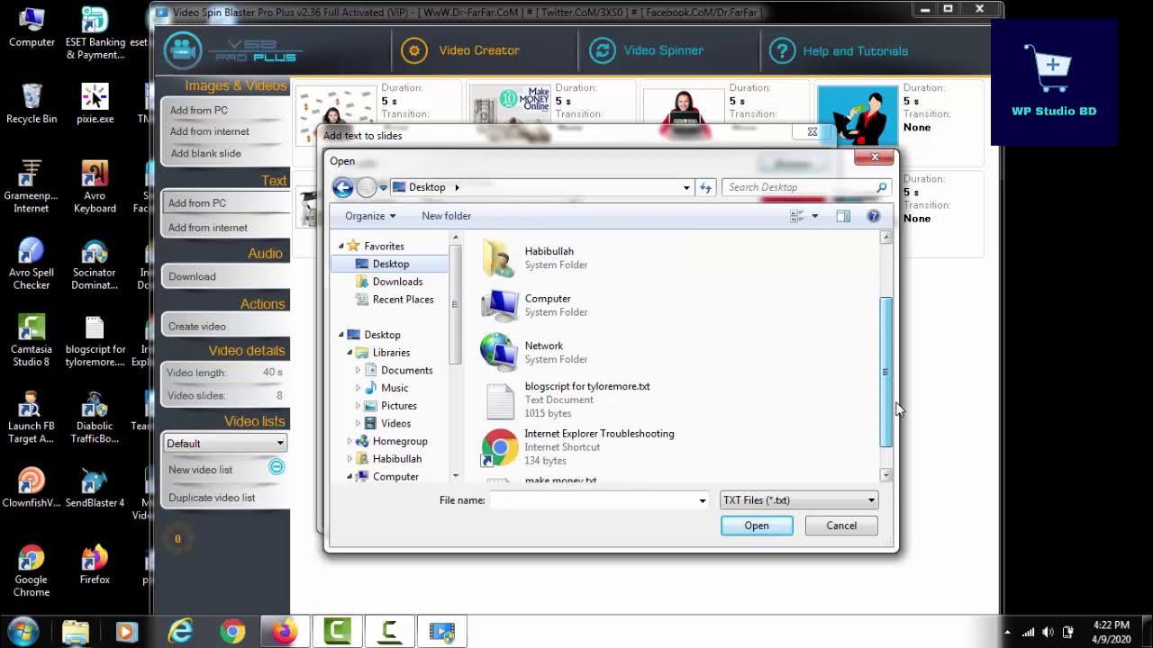The height and width of the screenshot is (648, 1153).
Task: Click the change view icon
Action: click(x=797, y=216)
